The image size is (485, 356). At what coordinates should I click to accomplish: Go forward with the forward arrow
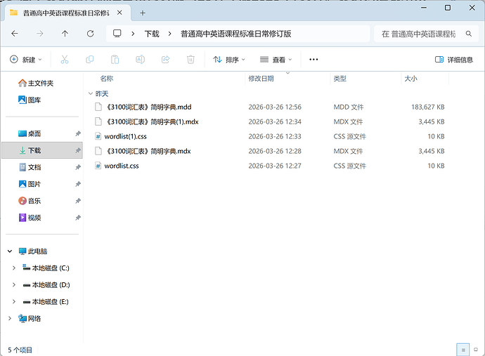40,34
